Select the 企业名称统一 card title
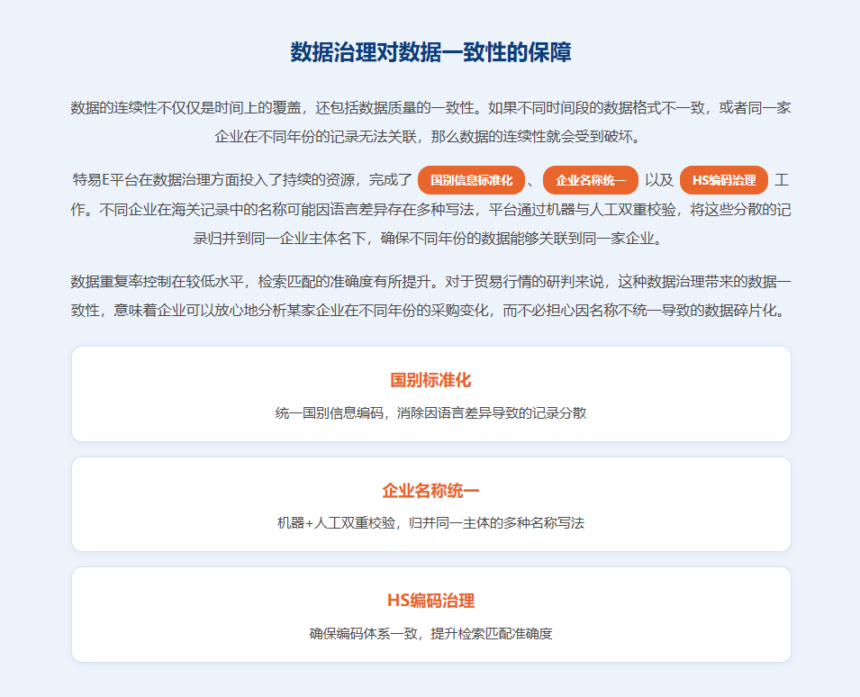860x697 pixels. tap(430, 490)
